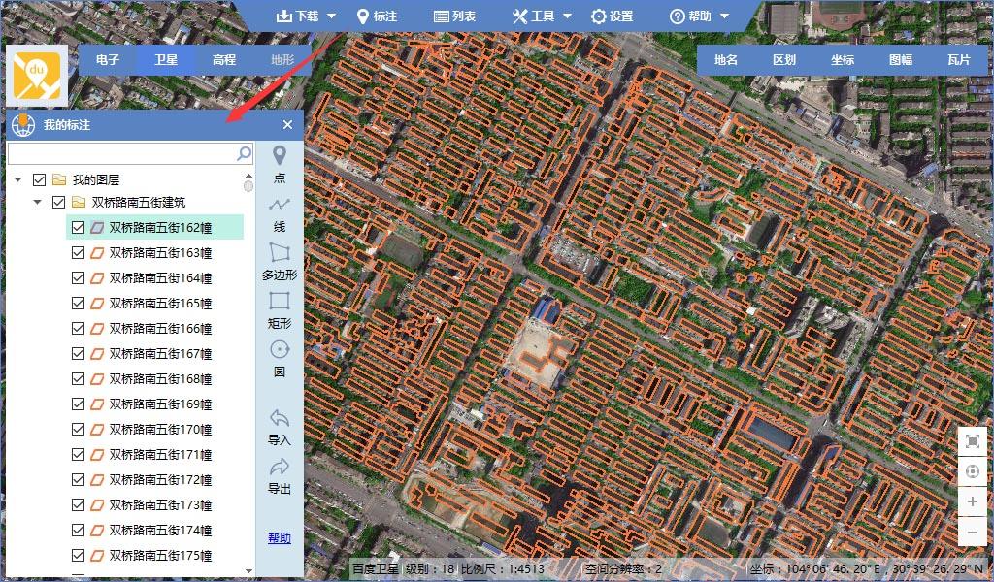Toggle checkbox for 双桥路南五街175幢
The image size is (994, 582).
point(78,556)
